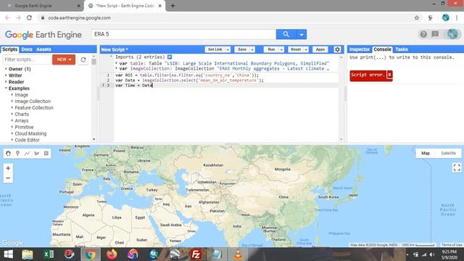Toggle fullscreen map view

457,167
